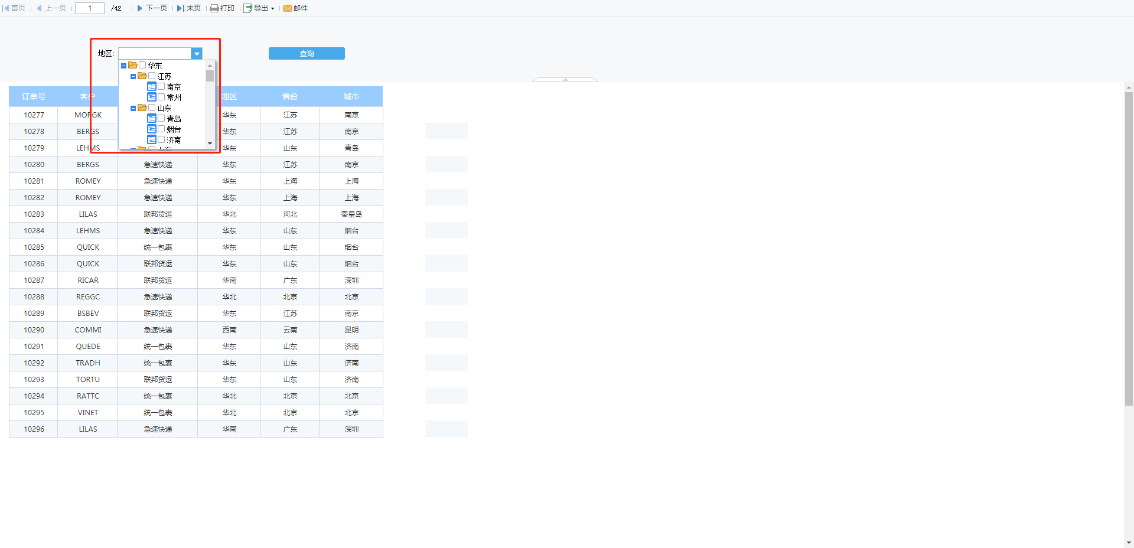Image resolution: width=1134 pixels, height=548 pixels.
Task: Click the document icon beside 青岛
Action: click(152, 119)
